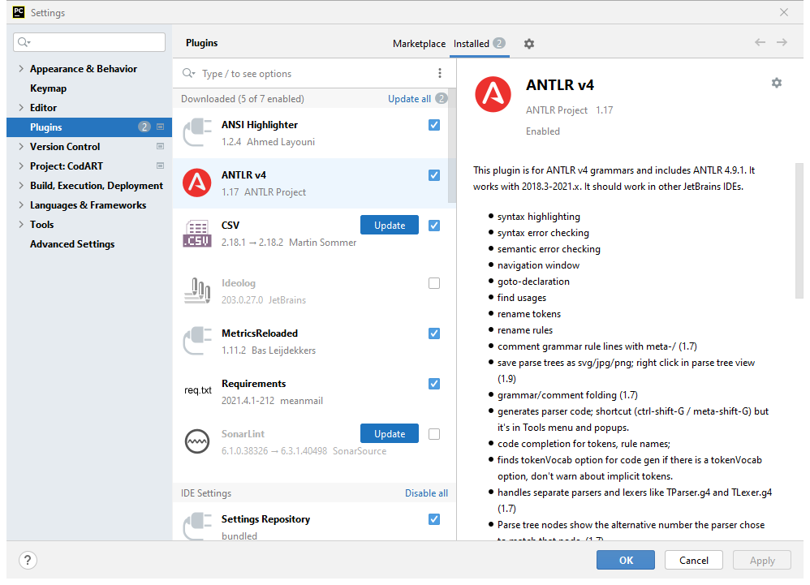Click the Requirements req.txt icon
This screenshot has width=810, height=585.
coord(198,390)
